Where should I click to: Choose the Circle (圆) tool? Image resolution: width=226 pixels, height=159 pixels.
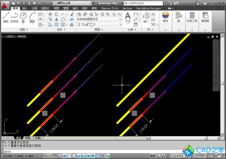point(23,17)
